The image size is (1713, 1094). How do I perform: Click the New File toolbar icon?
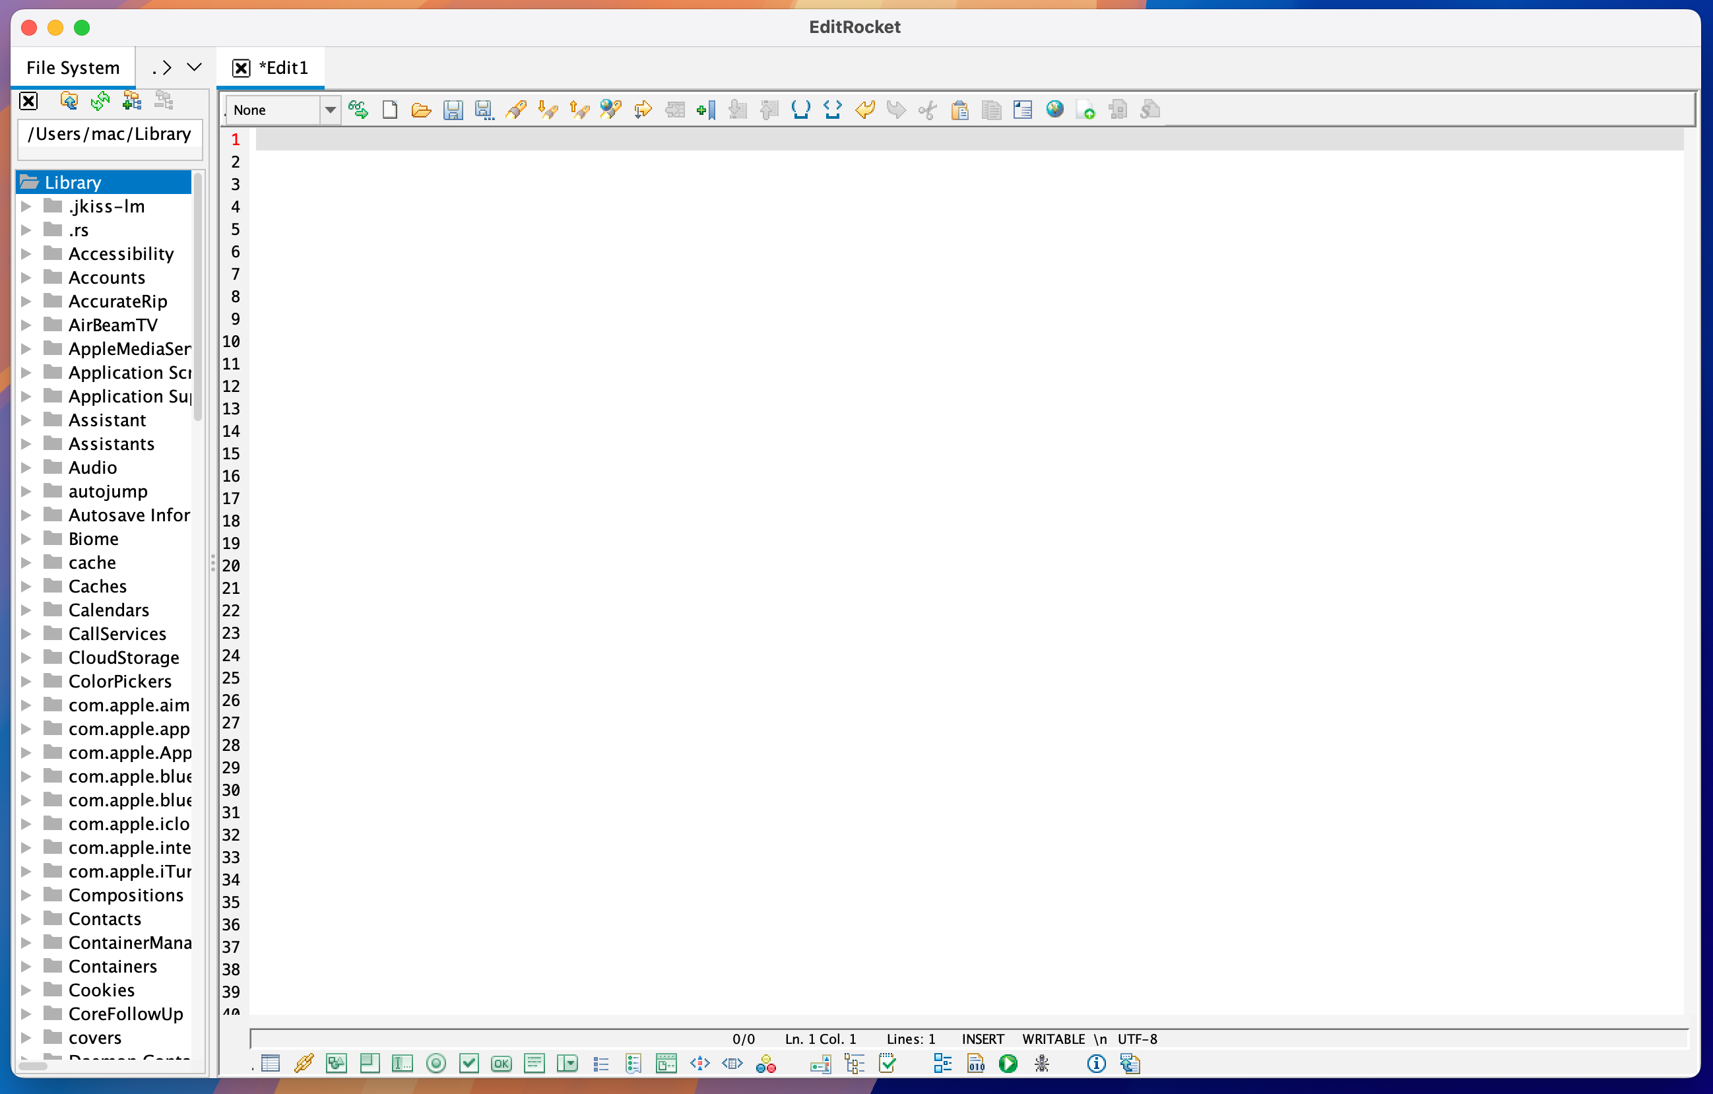click(x=389, y=110)
